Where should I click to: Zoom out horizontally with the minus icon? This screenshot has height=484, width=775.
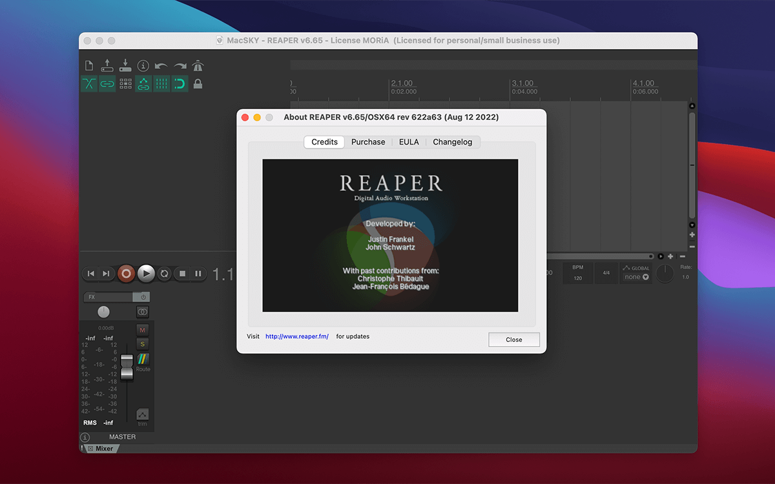(683, 256)
